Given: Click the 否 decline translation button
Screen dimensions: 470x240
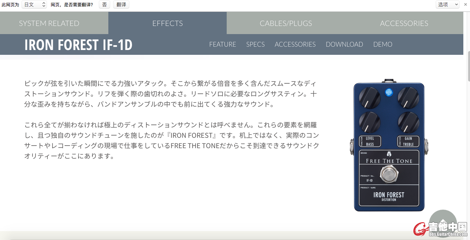Looking at the screenshot, I should [x=104, y=4].
